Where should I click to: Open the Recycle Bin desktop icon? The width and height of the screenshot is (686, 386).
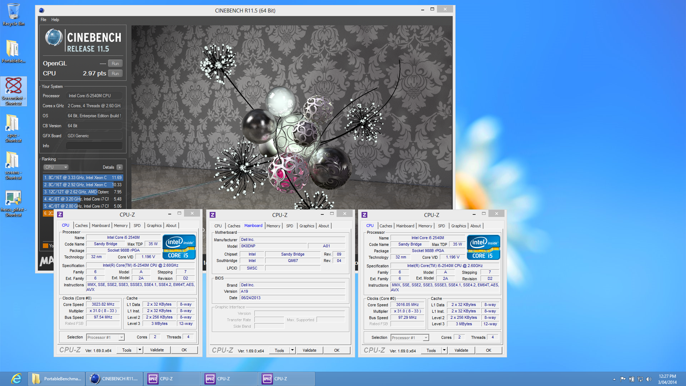click(x=14, y=14)
